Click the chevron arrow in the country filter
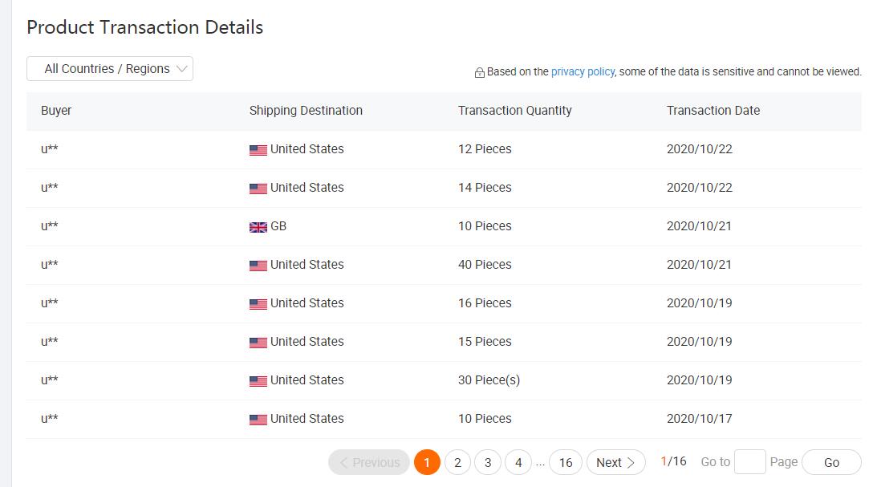The image size is (877, 487). (181, 69)
